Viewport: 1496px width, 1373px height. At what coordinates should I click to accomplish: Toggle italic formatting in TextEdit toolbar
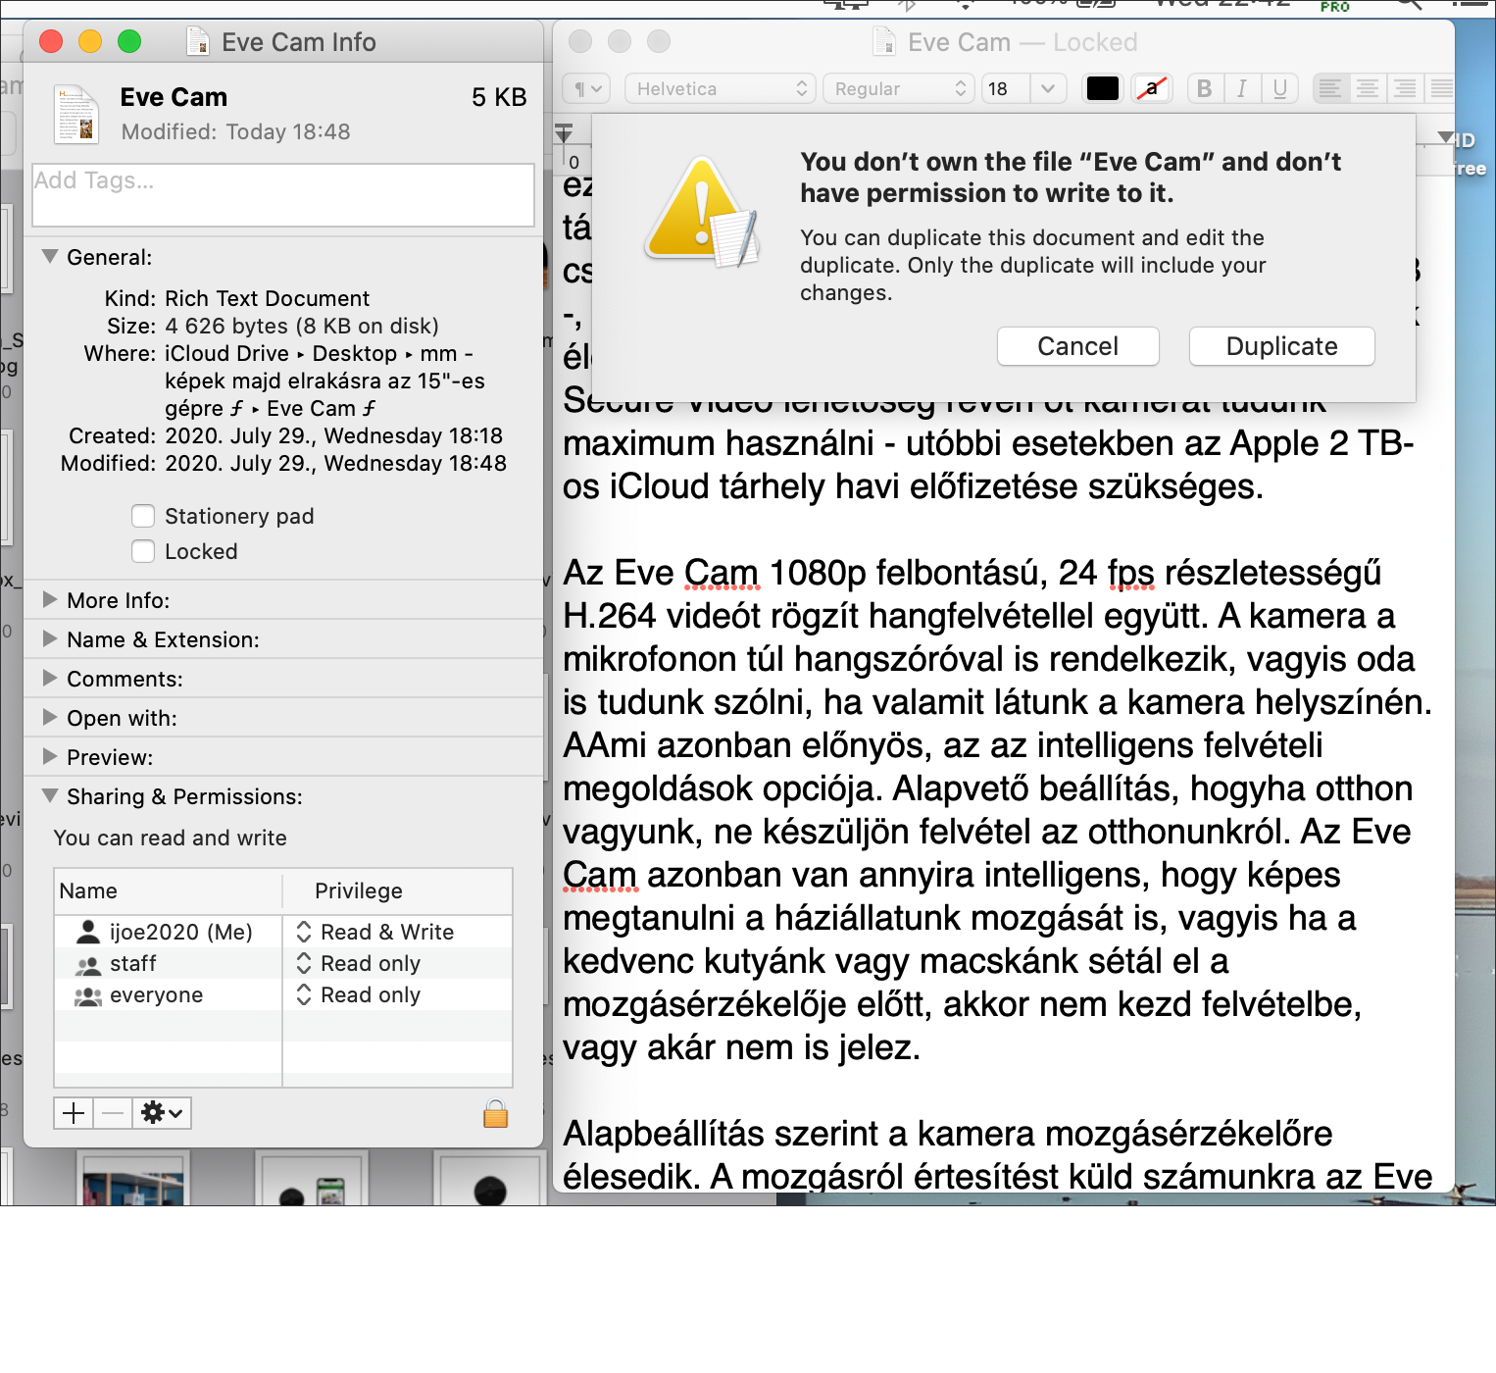[1242, 89]
